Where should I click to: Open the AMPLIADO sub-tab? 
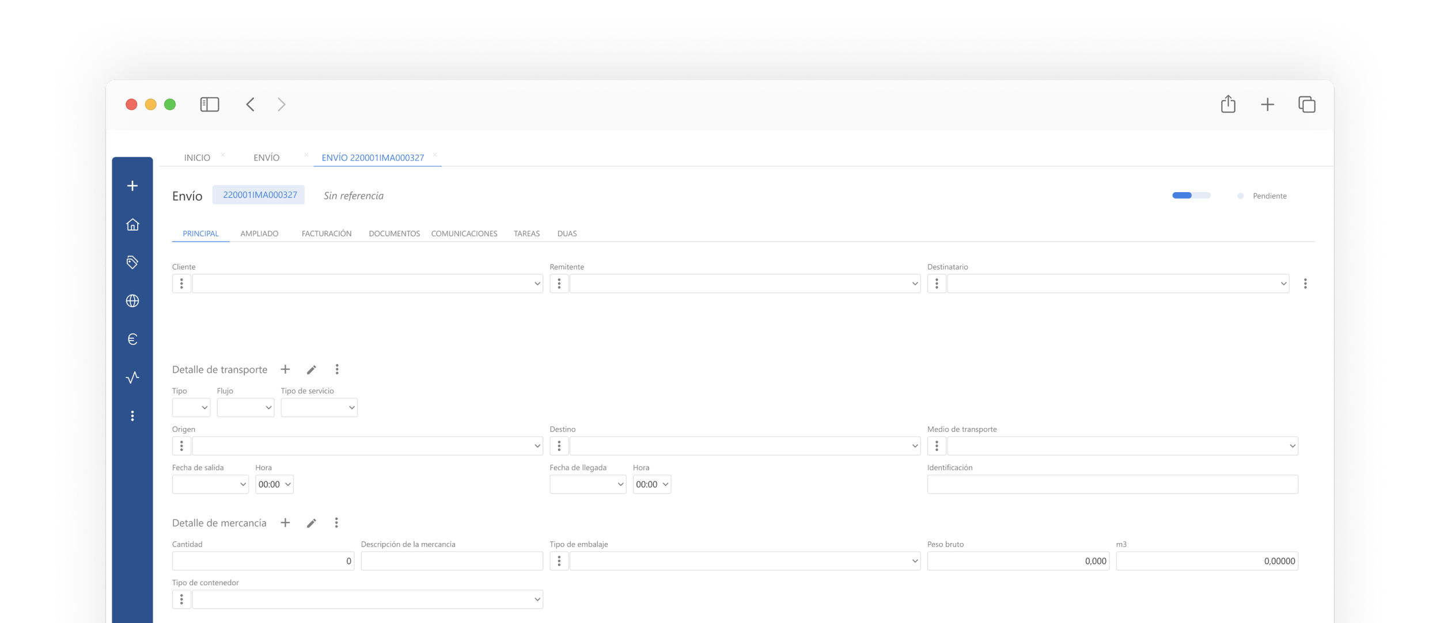point(259,234)
